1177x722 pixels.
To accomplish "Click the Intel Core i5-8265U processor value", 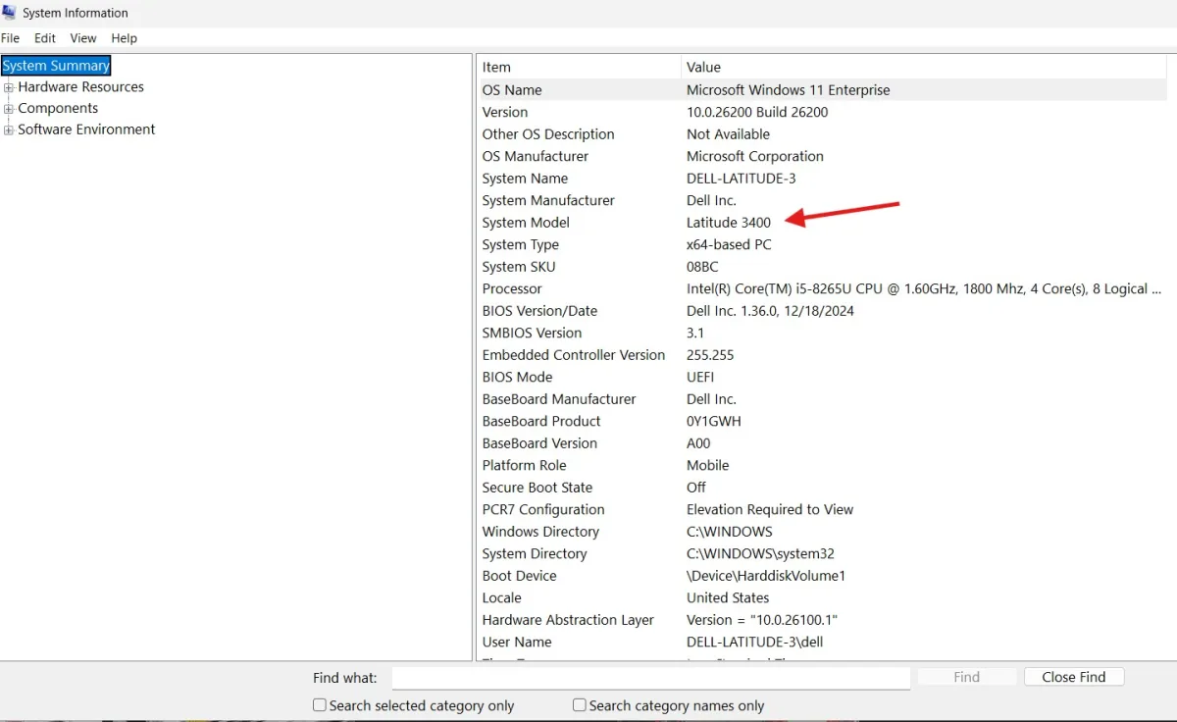I will point(924,288).
